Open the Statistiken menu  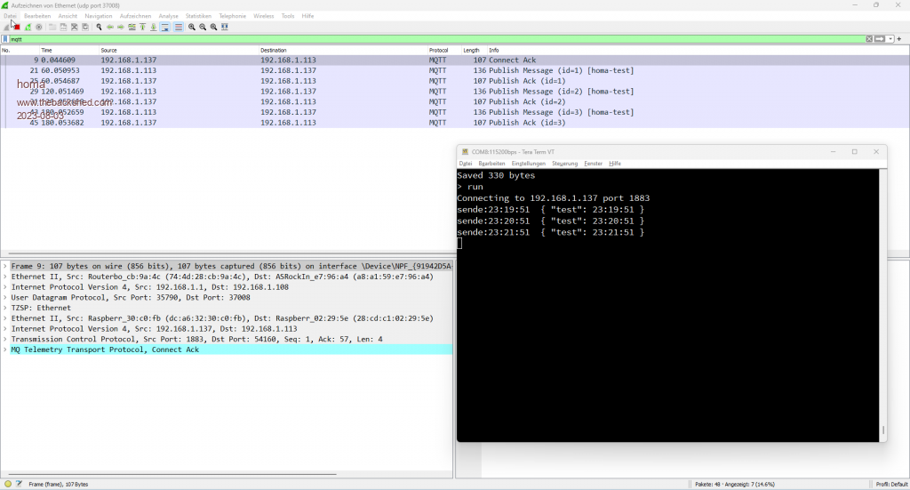pyautogui.click(x=198, y=16)
